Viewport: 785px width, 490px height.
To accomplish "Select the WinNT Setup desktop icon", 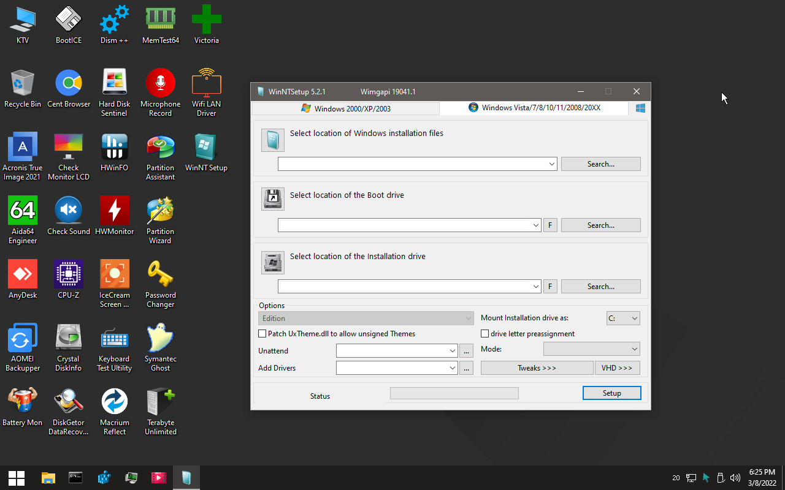I will click(207, 153).
